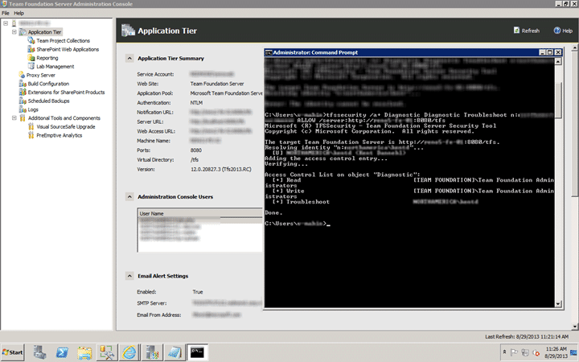Click the server root node icon
Viewport: 579px width, 362px height.
tap(14, 23)
